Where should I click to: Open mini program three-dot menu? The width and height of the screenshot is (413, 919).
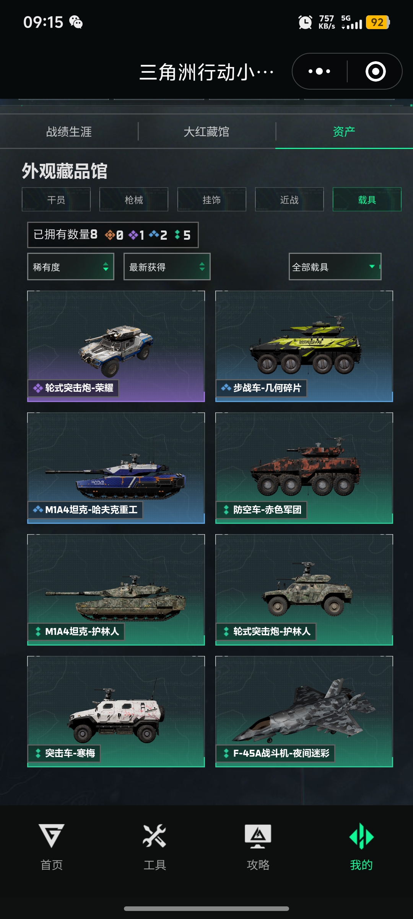pyautogui.click(x=319, y=71)
